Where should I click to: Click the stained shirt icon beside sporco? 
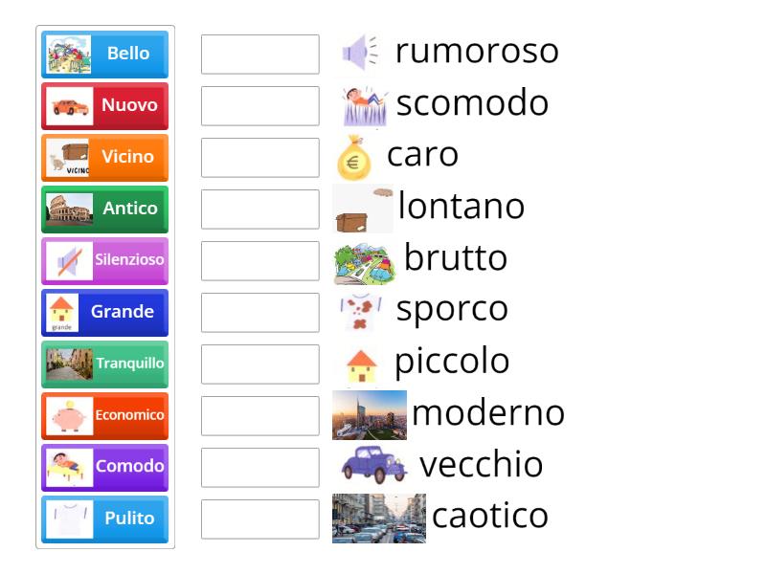point(360,312)
